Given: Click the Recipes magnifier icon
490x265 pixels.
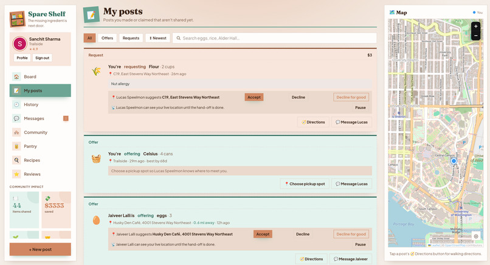Looking at the screenshot, I should pyautogui.click(x=16, y=160).
